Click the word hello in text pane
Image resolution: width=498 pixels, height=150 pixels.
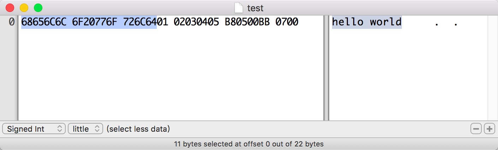point(348,22)
